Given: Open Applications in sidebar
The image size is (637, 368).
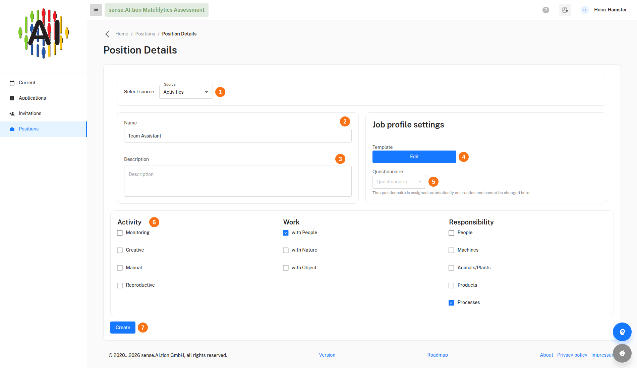Looking at the screenshot, I should pos(44,98).
